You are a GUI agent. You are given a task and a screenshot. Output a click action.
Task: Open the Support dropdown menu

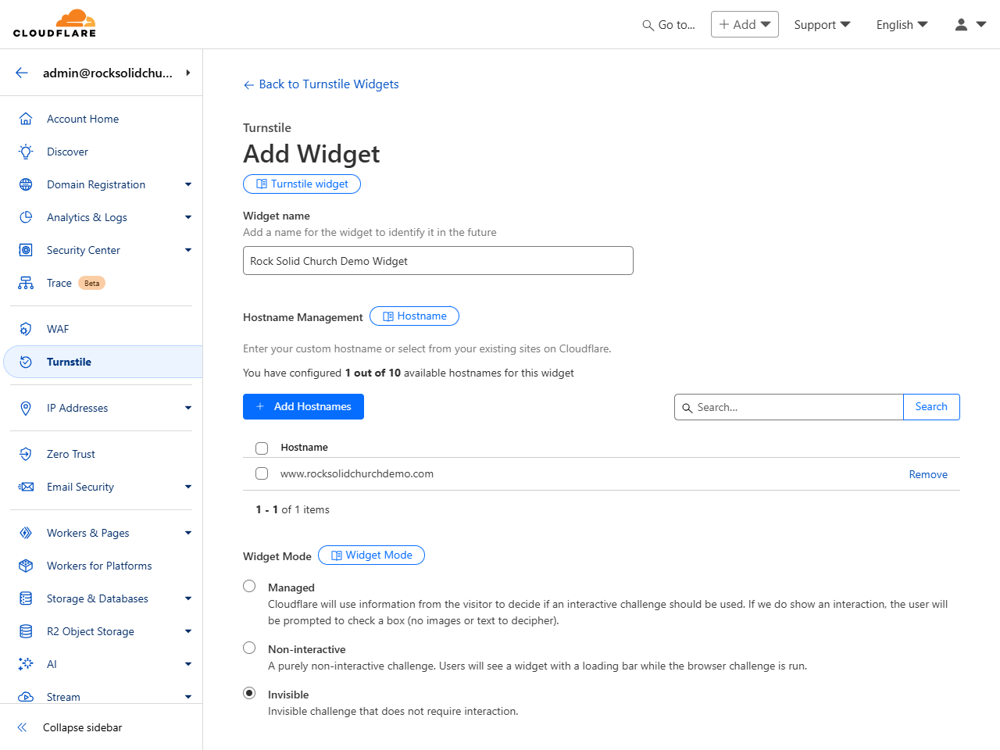(x=822, y=25)
